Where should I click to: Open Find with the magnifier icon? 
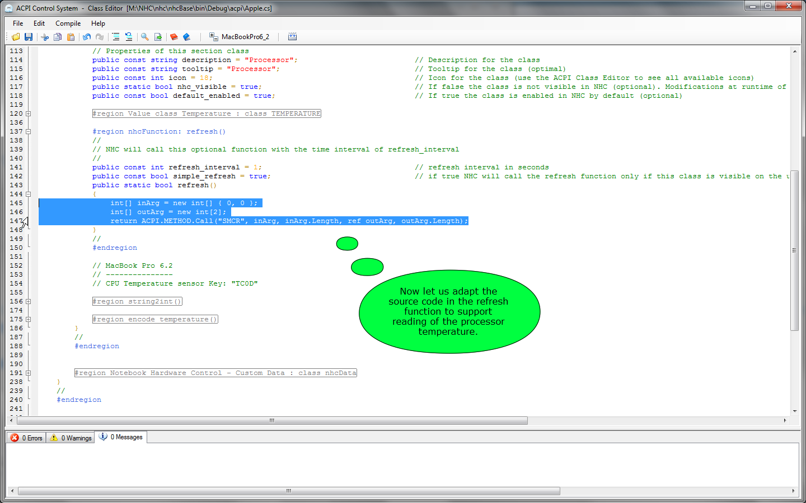[145, 37]
